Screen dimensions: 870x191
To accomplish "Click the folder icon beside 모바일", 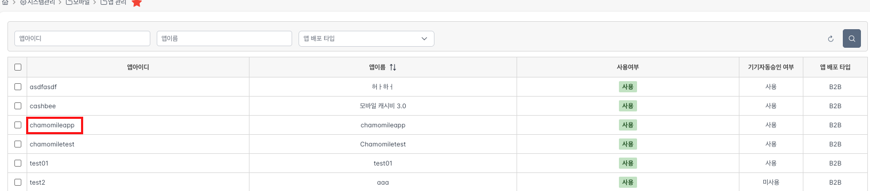I will click(x=69, y=2).
